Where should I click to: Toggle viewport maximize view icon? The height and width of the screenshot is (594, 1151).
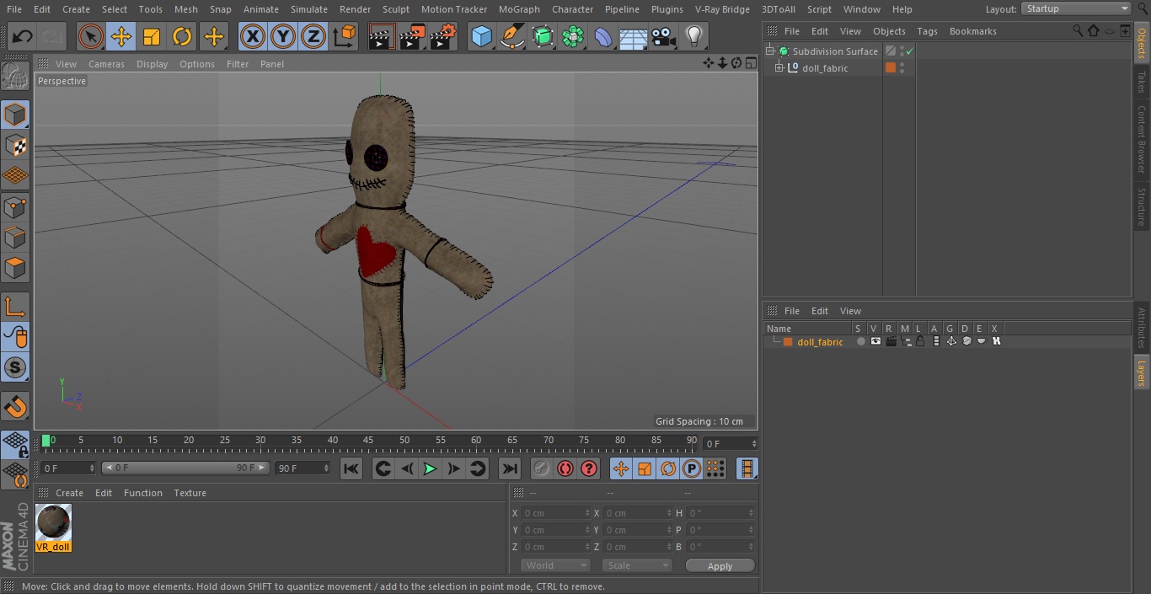click(x=751, y=63)
